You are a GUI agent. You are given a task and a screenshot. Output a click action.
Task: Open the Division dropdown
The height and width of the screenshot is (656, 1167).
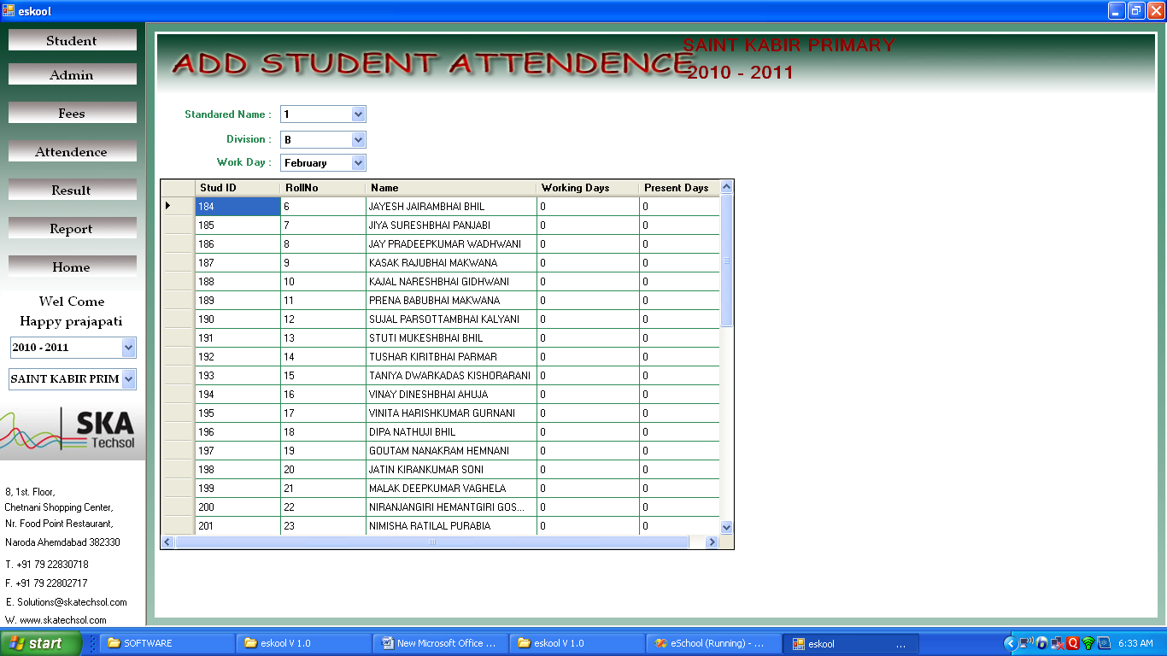[358, 139]
